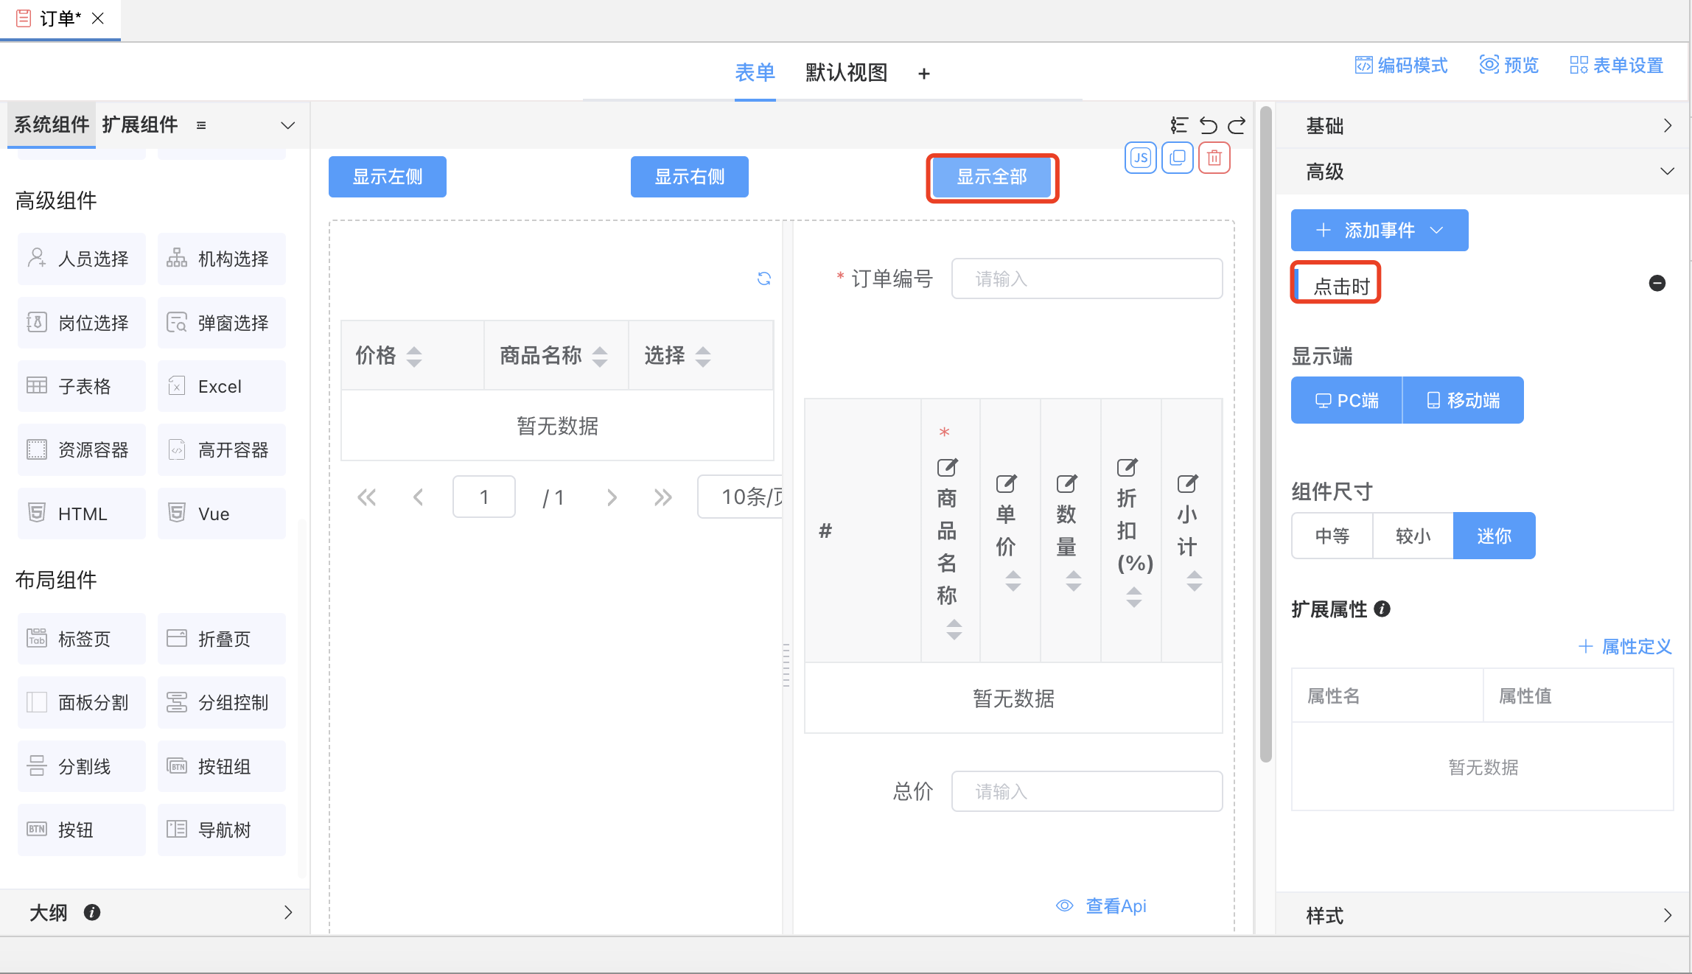1692x974 pixels.
Task: Select 较小 component size option
Action: pos(1413,536)
